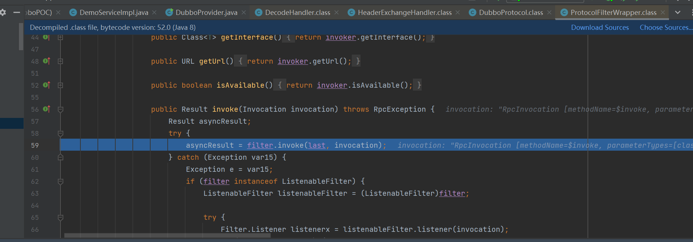Click the DecodeHandler.class file icon

click(x=259, y=12)
